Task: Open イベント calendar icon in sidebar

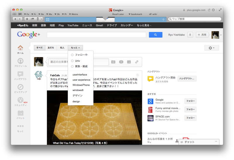Action: (x=20, y=113)
